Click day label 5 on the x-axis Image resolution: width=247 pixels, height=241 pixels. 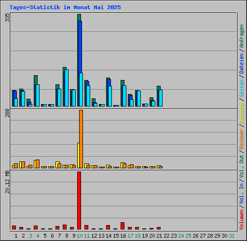click(x=45, y=236)
